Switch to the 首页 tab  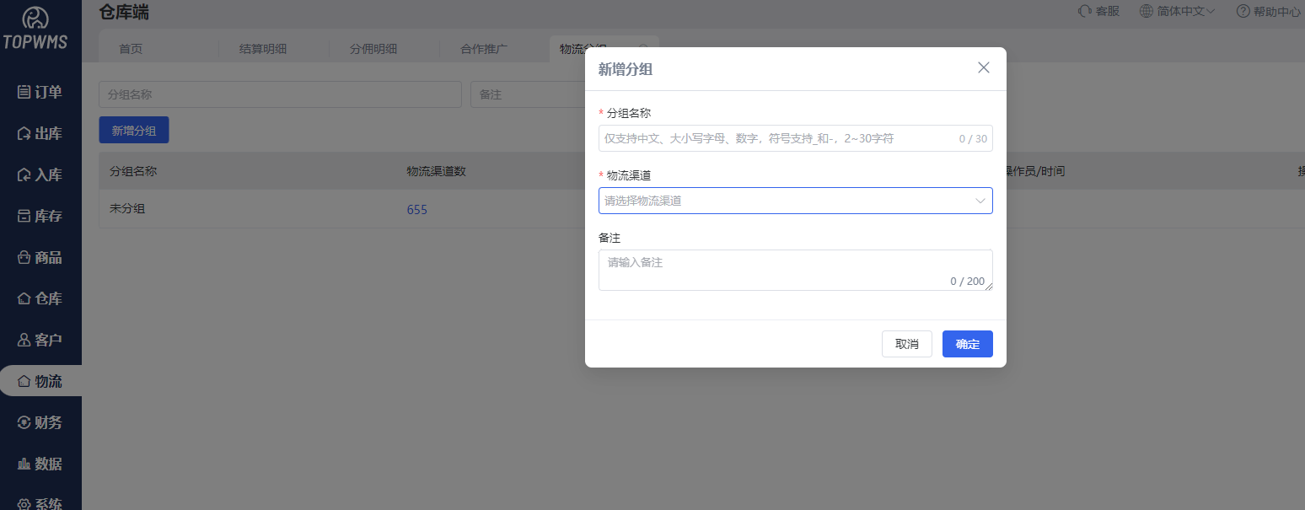[131, 49]
